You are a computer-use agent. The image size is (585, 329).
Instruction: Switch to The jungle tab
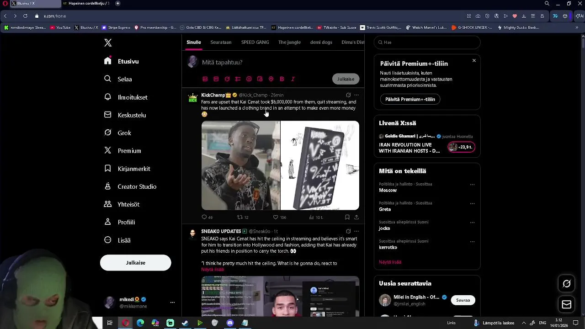click(x=289, y=42)
